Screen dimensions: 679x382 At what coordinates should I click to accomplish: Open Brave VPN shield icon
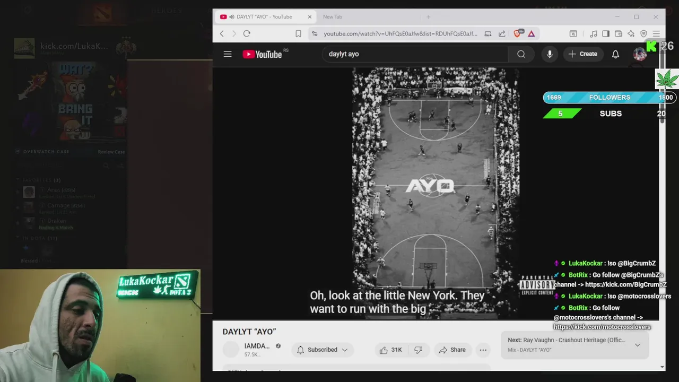tap(643, 33)
